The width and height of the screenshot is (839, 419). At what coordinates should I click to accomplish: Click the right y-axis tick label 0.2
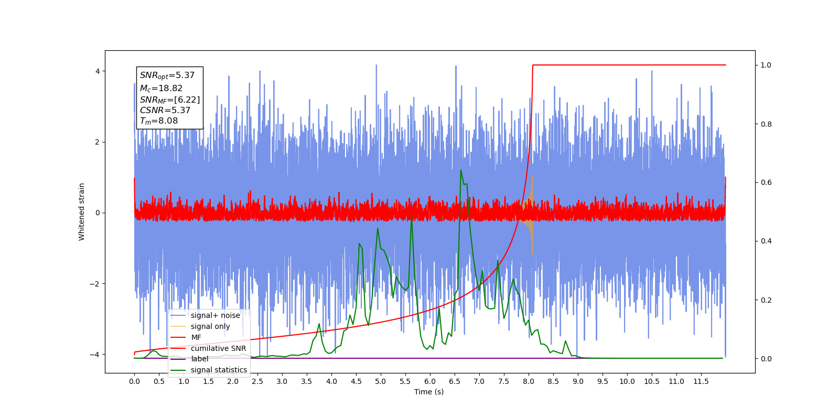point(766,300)
